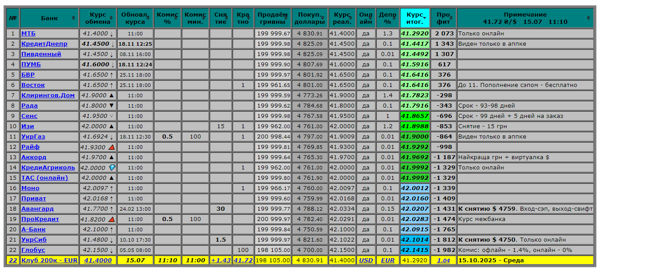Click the black up triangle in ТАС (онлайн) row
The height and width of the screenshot is (269, 648).
click(x=111, y=178)
